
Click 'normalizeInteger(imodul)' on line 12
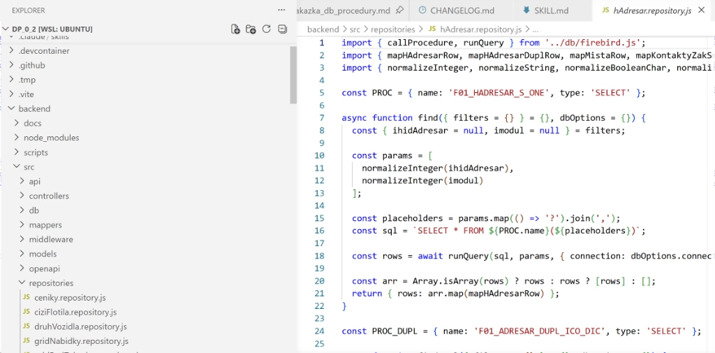point(422,181)
